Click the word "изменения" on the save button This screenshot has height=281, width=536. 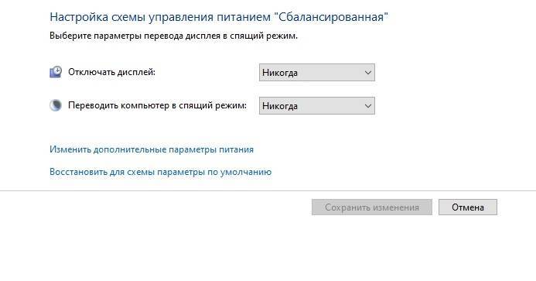[x=396, y=207]
